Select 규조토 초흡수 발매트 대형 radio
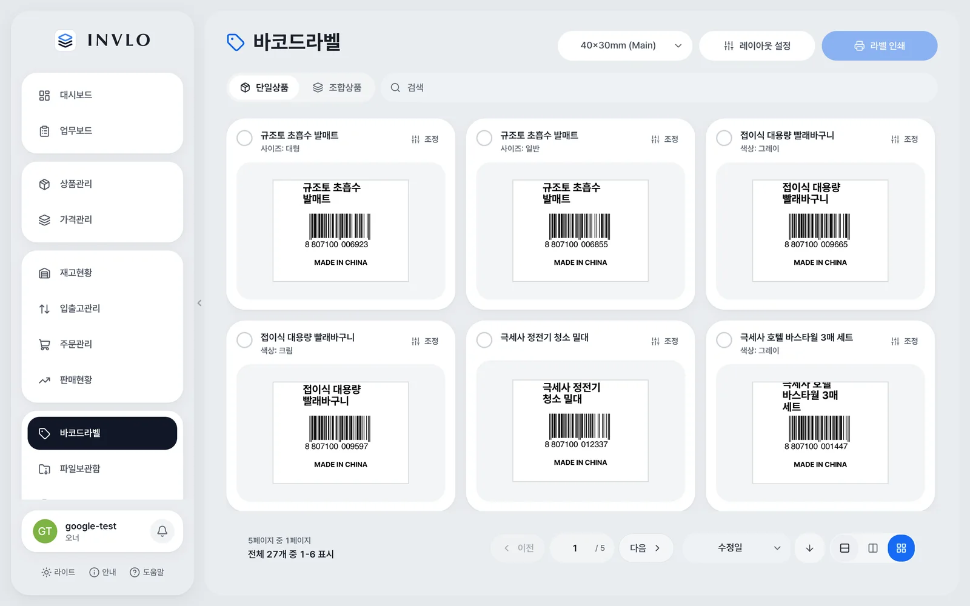This screenshot has width=970, height=606. tap(244, 138)
